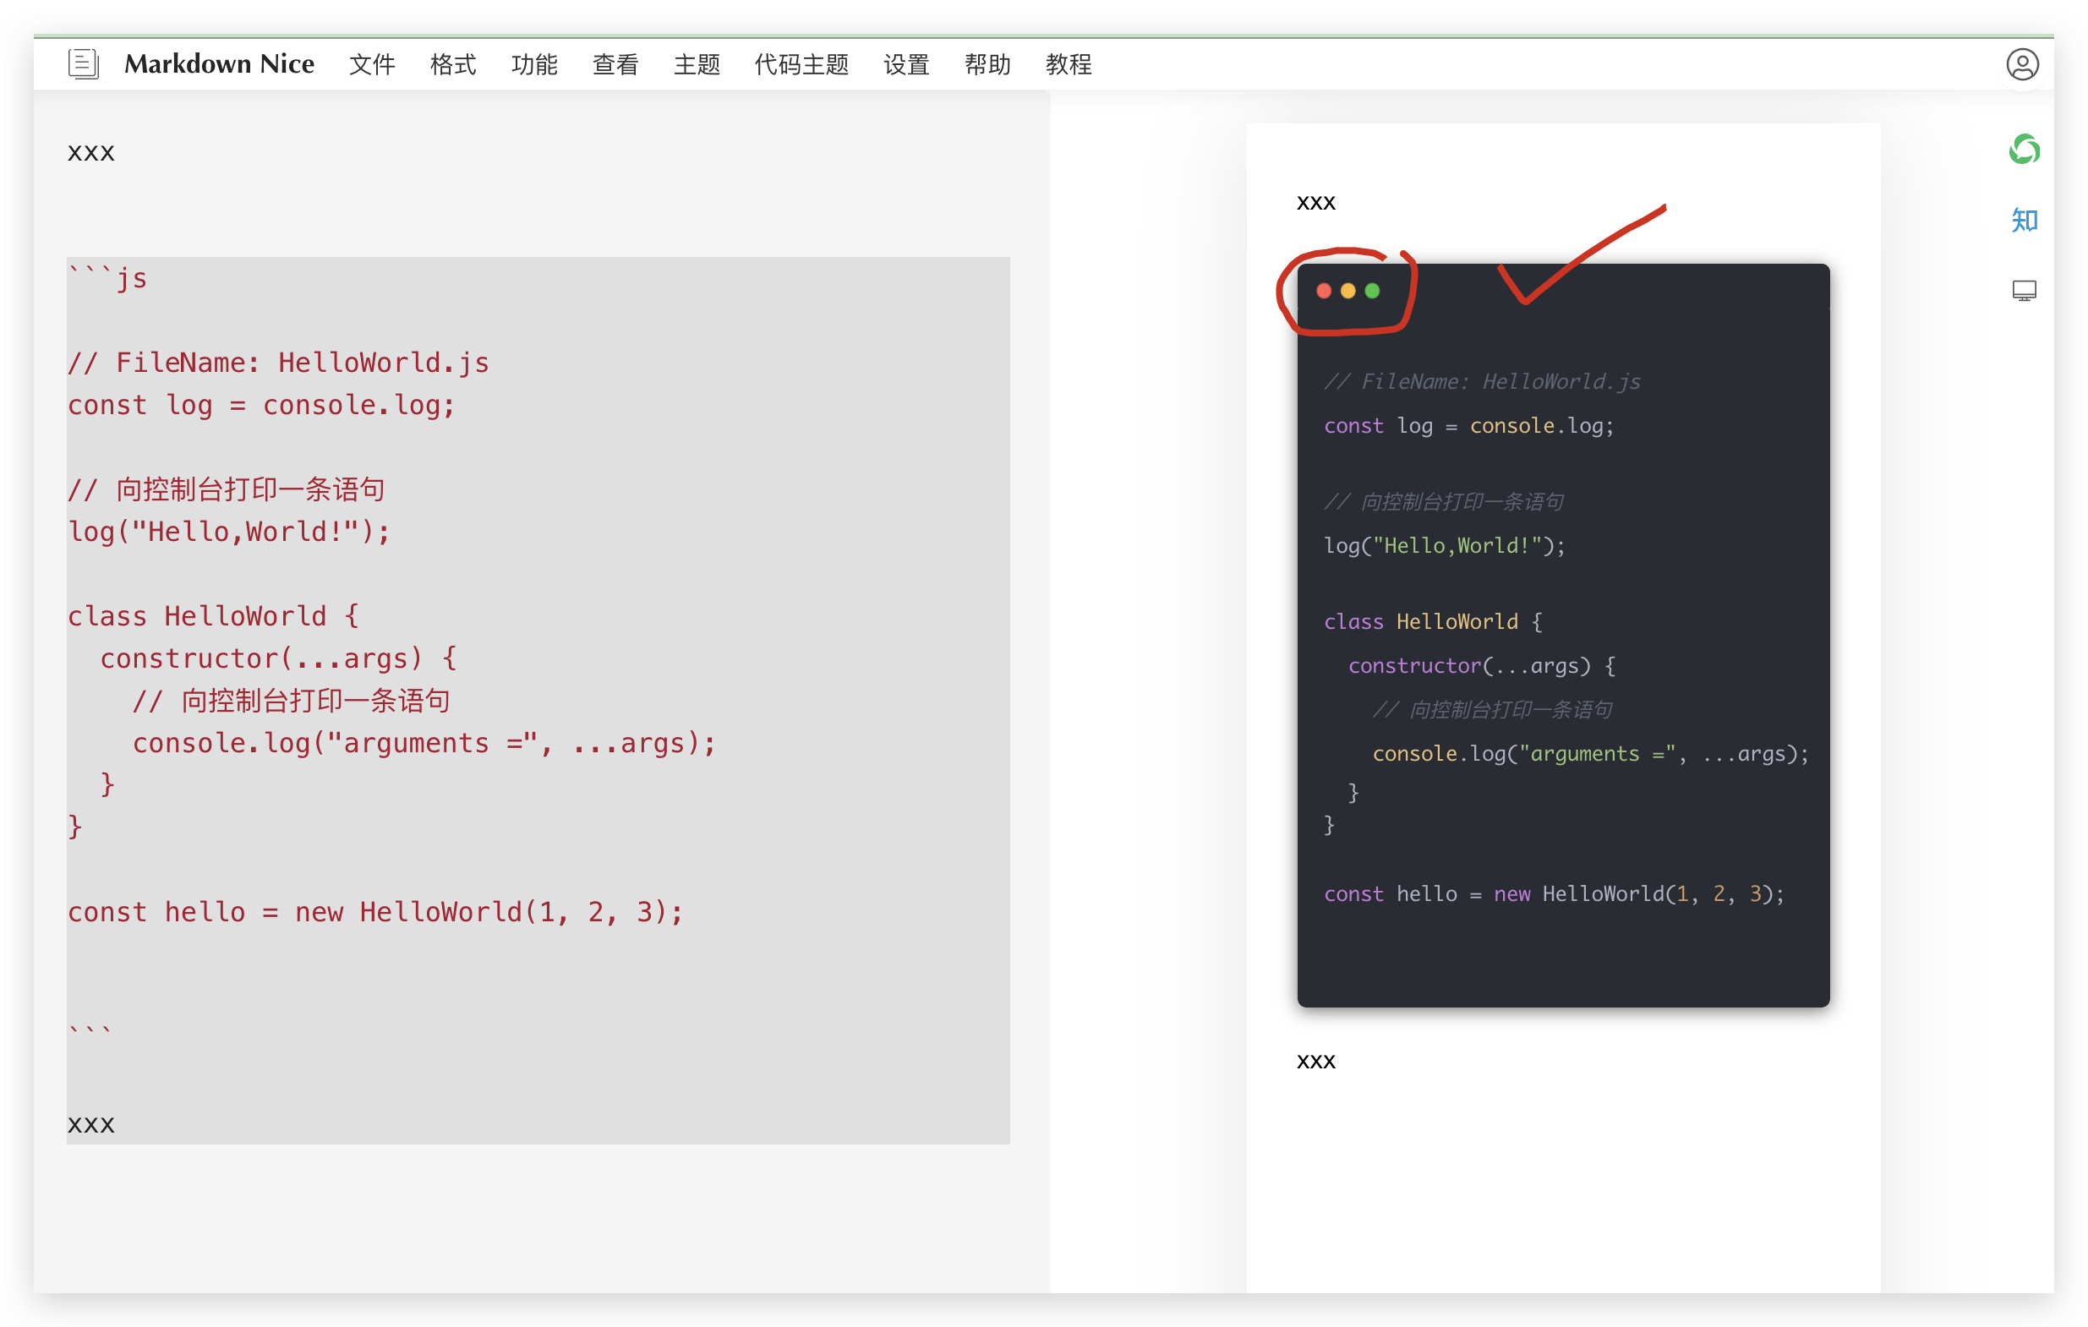This screenshot has width=2088, height=1327.
Task: Open the 帮助 menu
Action: point(987,64)
